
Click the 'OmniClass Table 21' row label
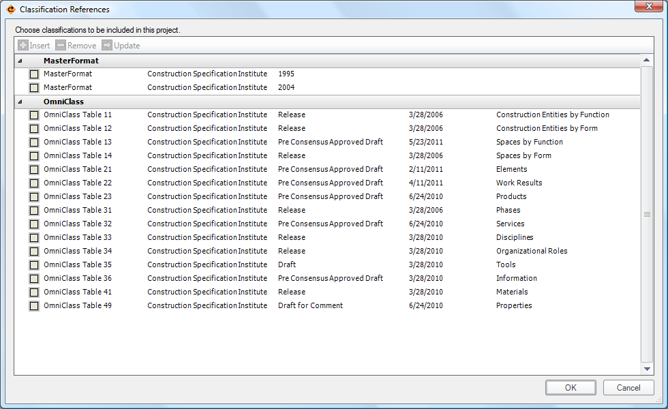click(x=78, y=170)
